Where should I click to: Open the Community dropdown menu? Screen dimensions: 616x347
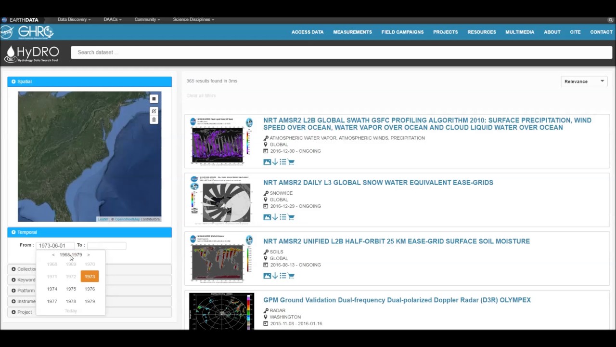(x=147, y=20)
